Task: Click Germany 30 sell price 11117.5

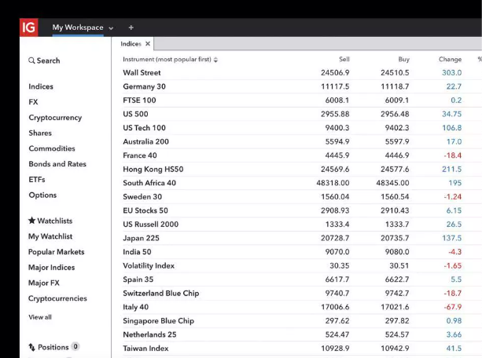Action: (x=335, y=86)
